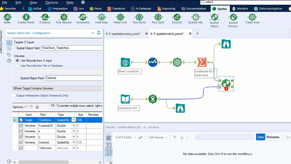
Task: Select Use Records from U Input
Action: [x=17, y=60]
